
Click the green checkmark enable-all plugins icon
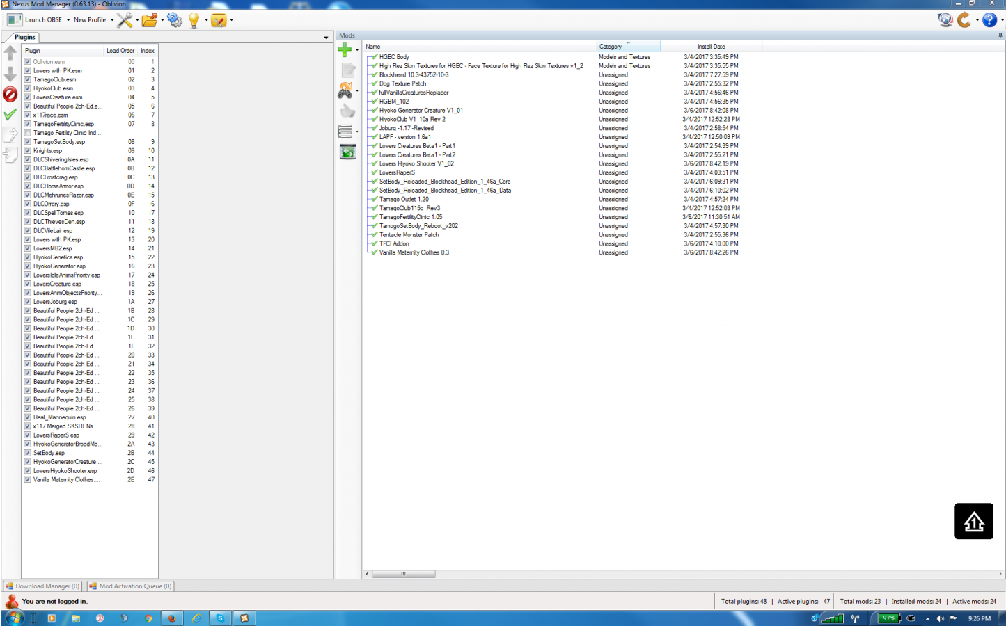10,114
